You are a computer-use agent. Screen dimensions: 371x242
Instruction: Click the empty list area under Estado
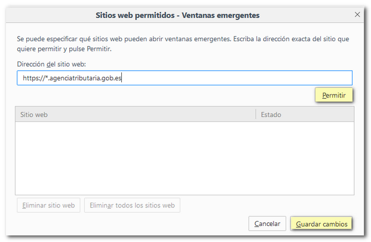(305, 155)
